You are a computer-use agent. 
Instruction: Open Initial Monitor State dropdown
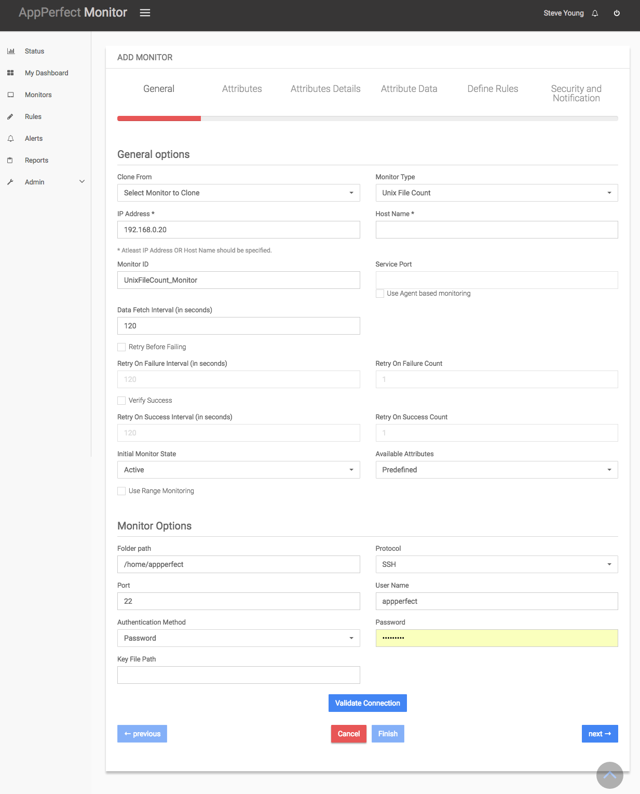(x=238, y=470)
